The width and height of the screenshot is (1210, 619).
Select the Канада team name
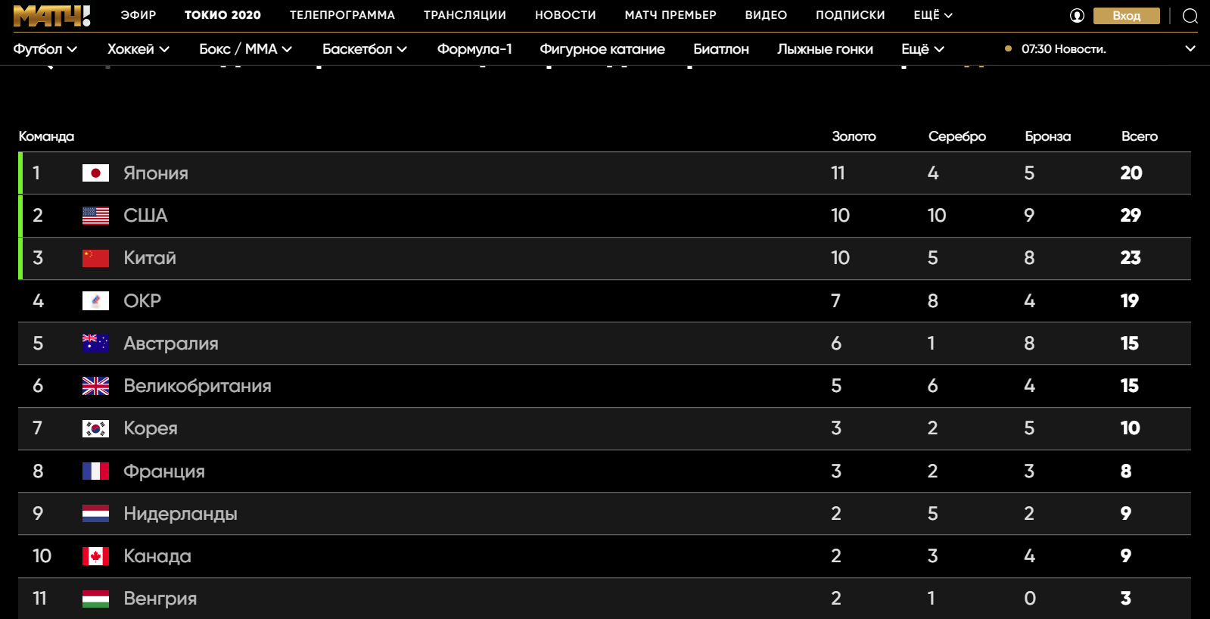[157, 556]
